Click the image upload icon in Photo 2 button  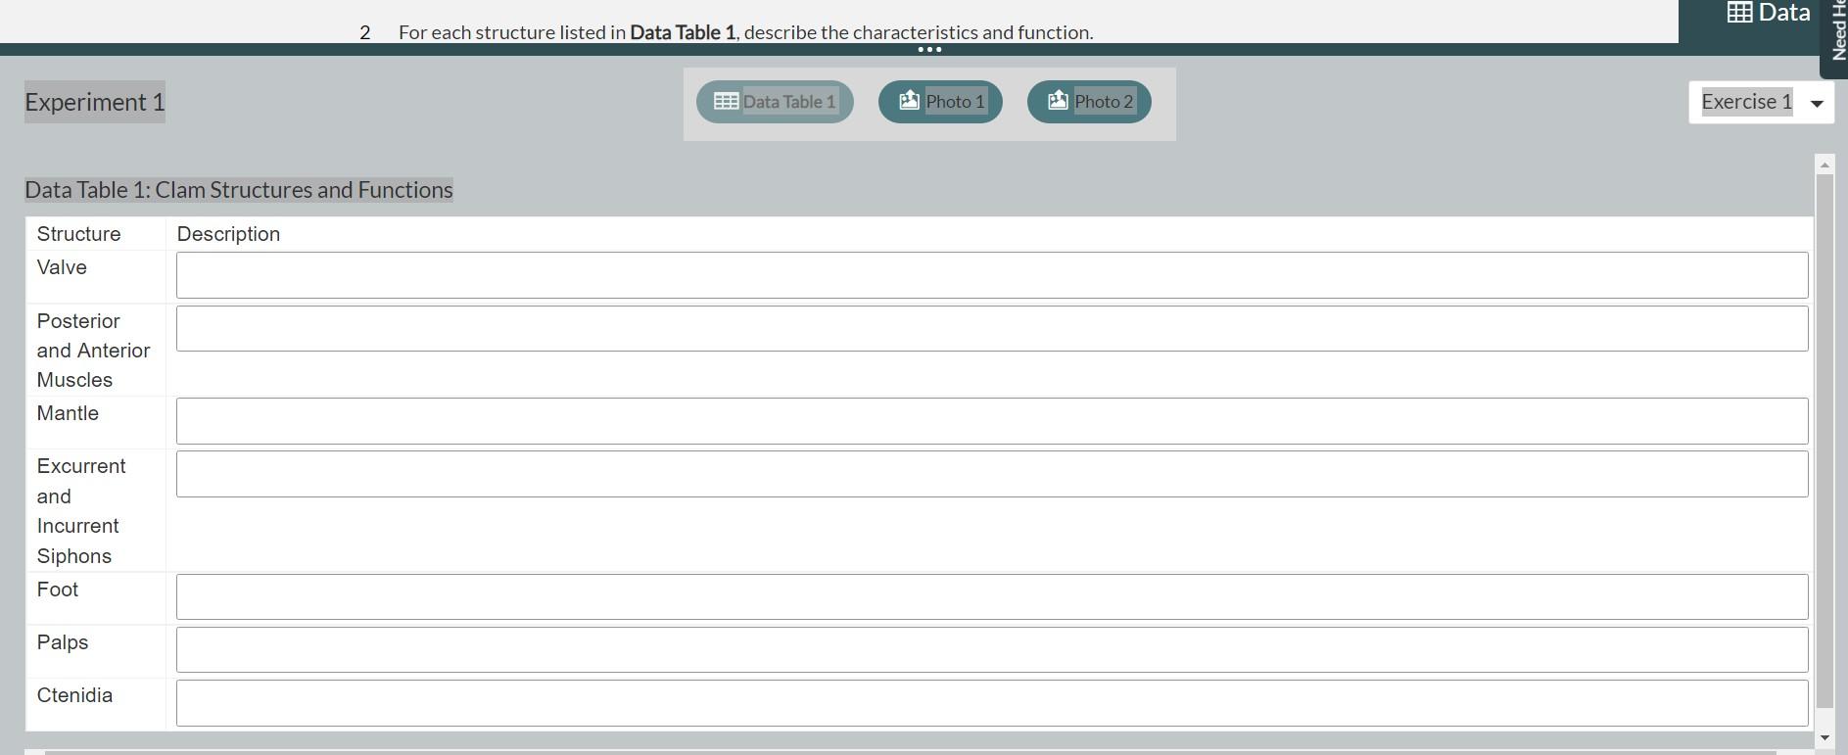[1058, 100]
